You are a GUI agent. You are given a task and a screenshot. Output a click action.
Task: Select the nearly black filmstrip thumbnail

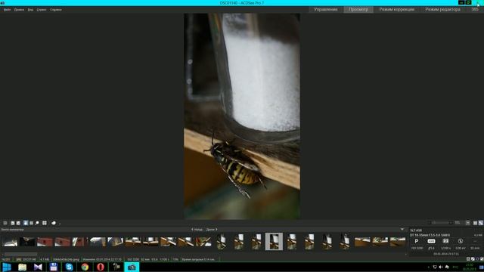(x=27, y=242)
